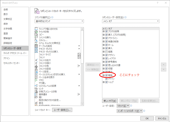Click the info icon beside リボンのユーザー設定 label

coord(126,17)
